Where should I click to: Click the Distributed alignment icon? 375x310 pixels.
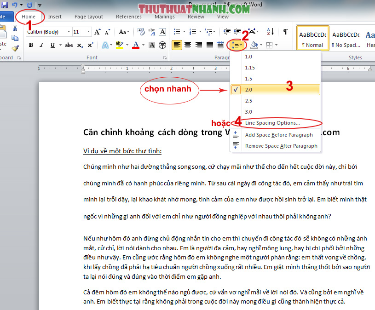pyautogui.click(x=220, y=45)
